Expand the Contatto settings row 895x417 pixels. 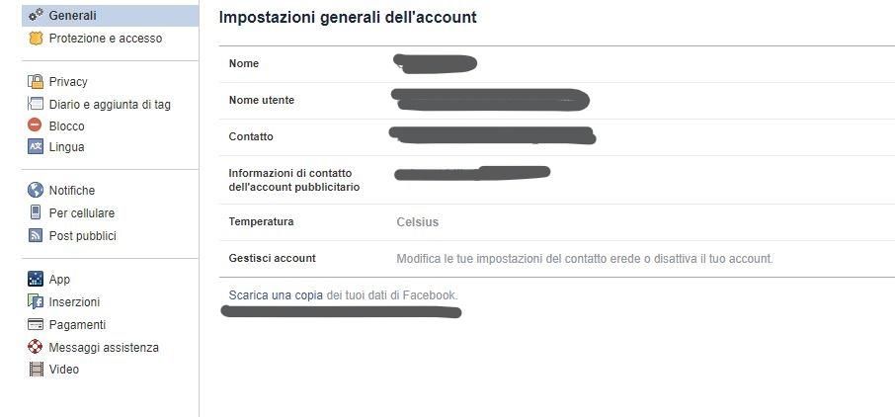click(553, 137)
